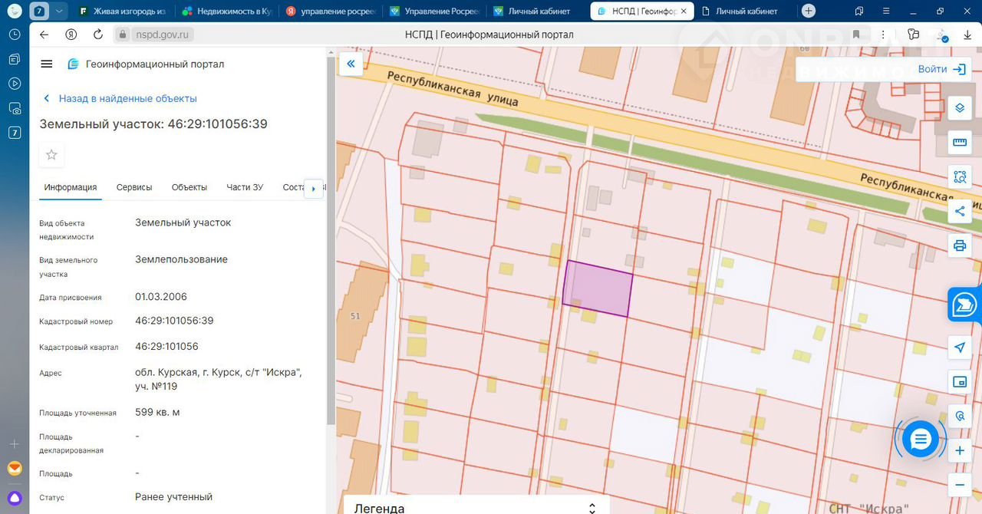Open the map layers panel

coord(959,108)
